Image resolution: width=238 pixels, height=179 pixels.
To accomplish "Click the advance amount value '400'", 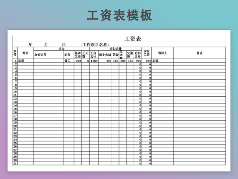I will click(x=109, y=61).
